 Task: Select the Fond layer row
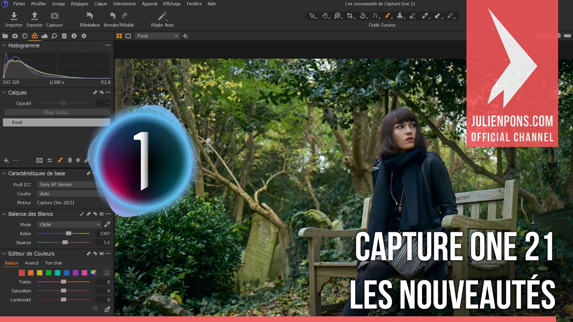[x=56, y=122]
